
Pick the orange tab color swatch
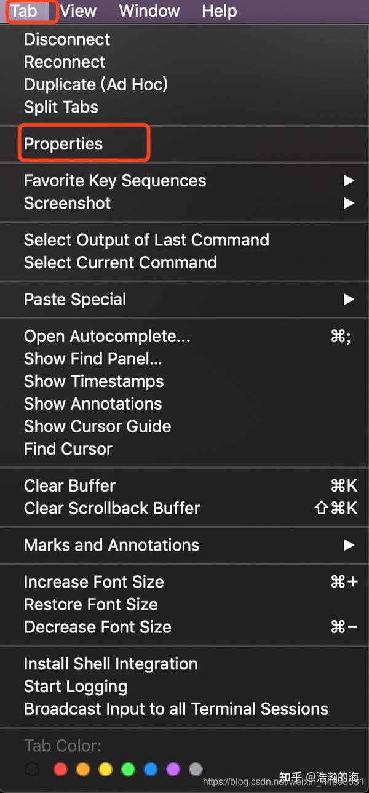tap(83, 769)
